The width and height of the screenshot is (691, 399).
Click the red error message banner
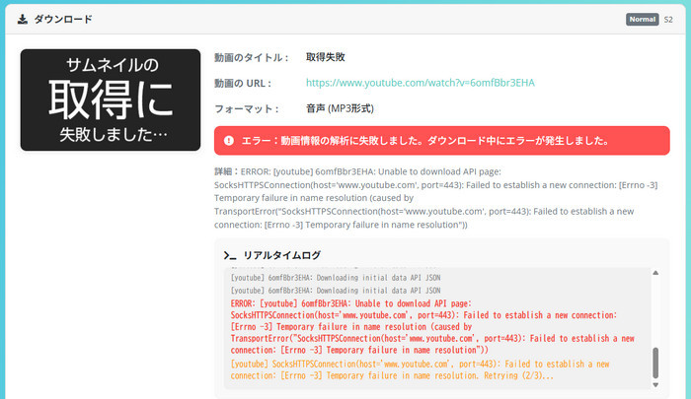pos(441,141)
